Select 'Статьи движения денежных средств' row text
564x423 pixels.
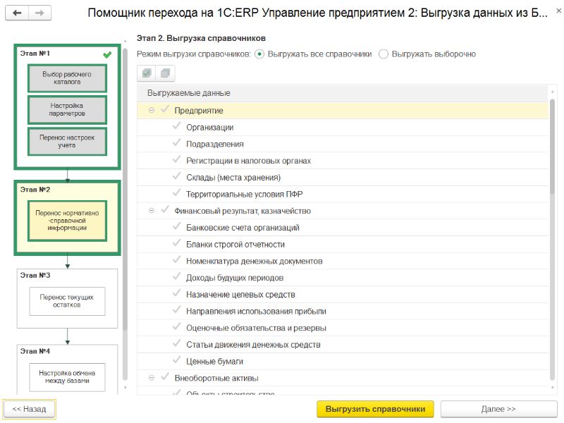click(x=253, y=345)
